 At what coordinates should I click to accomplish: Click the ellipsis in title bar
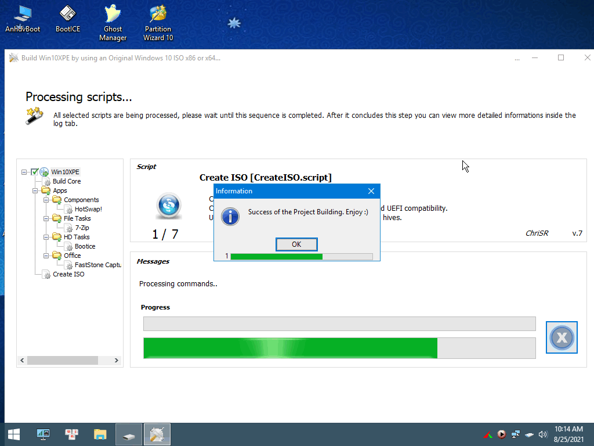[517, 59]
